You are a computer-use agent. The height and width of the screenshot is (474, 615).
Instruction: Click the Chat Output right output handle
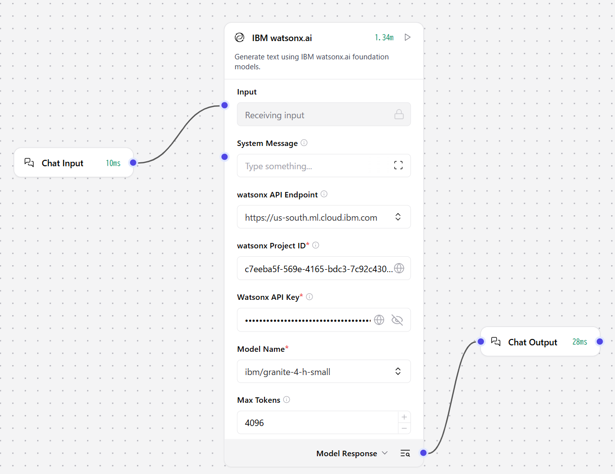(x=600, y=341)
